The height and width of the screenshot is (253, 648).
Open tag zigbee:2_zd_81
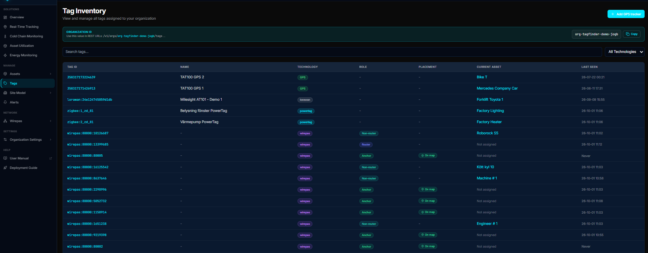coord(80,122)
